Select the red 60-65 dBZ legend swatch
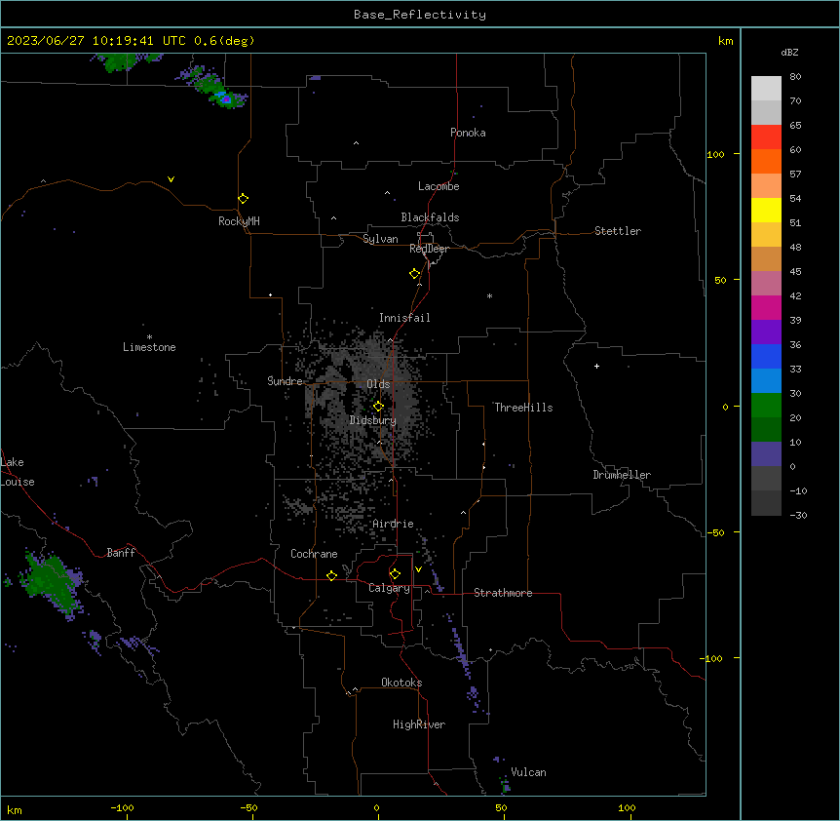Viewport: 840px width, 821px height. 766,137
